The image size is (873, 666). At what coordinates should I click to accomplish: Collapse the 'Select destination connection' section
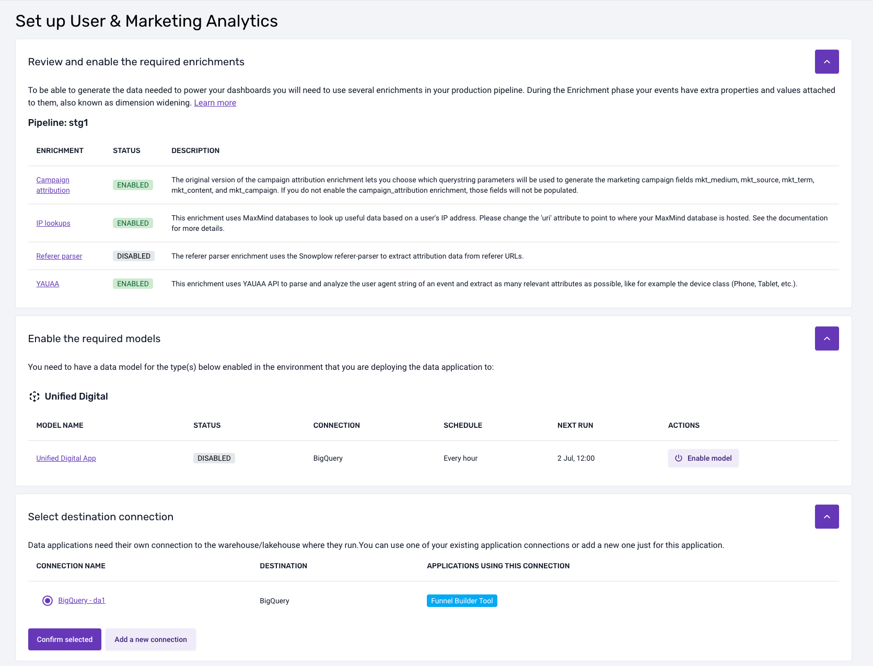click(x=827, y=517)
